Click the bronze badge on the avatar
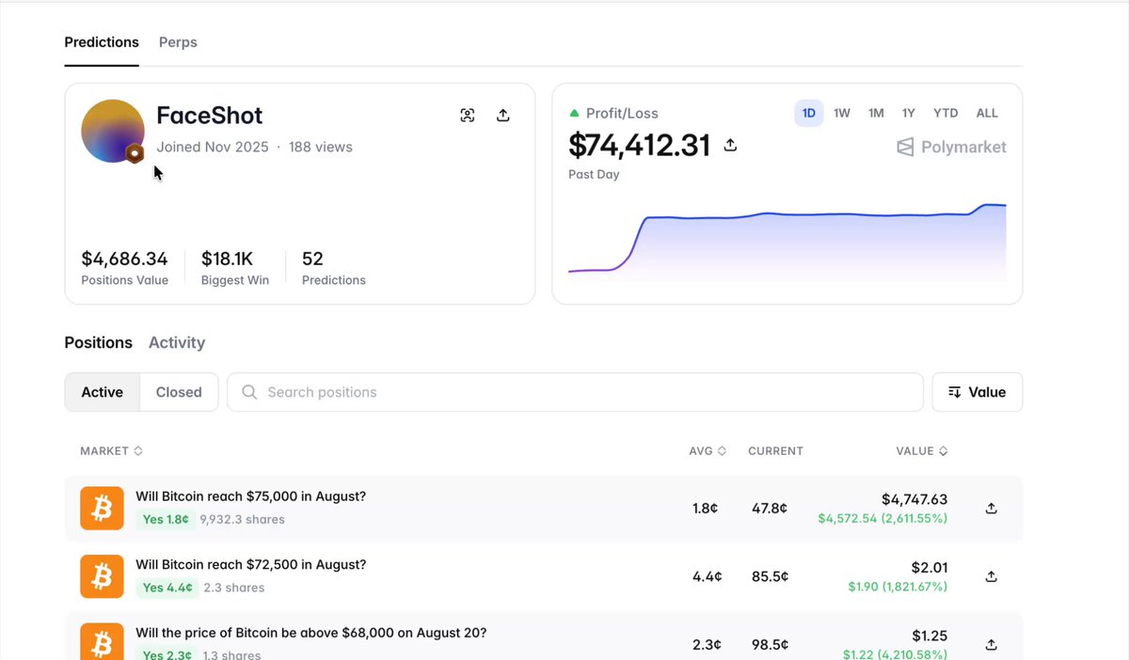Viewport: 1129px width, 660px height. coord(135,153)
